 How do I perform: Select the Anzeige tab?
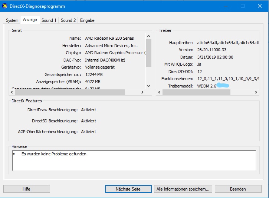(x=30, y=20)
